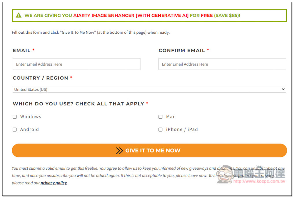Screen dimensions: 294x198
Task: Click the green warning triangle icon
Action: coord(19,15)
